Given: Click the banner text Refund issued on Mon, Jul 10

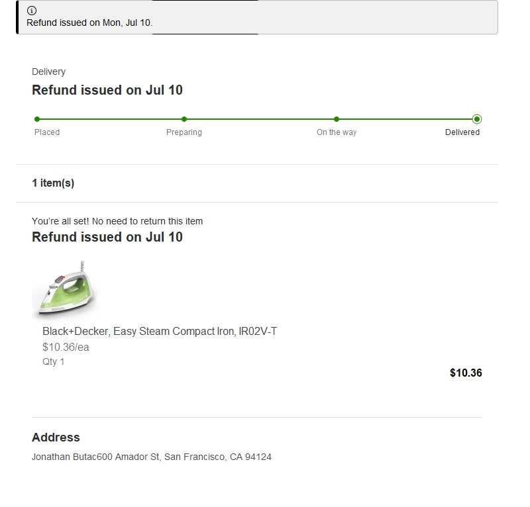Looking at the screenshot, I should point(89,23).
